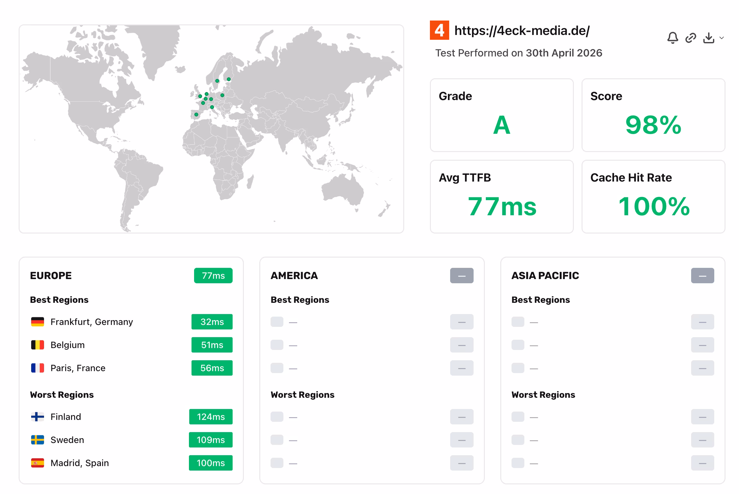Click the Cache Hit Rate 100% card

click(654, 197)
